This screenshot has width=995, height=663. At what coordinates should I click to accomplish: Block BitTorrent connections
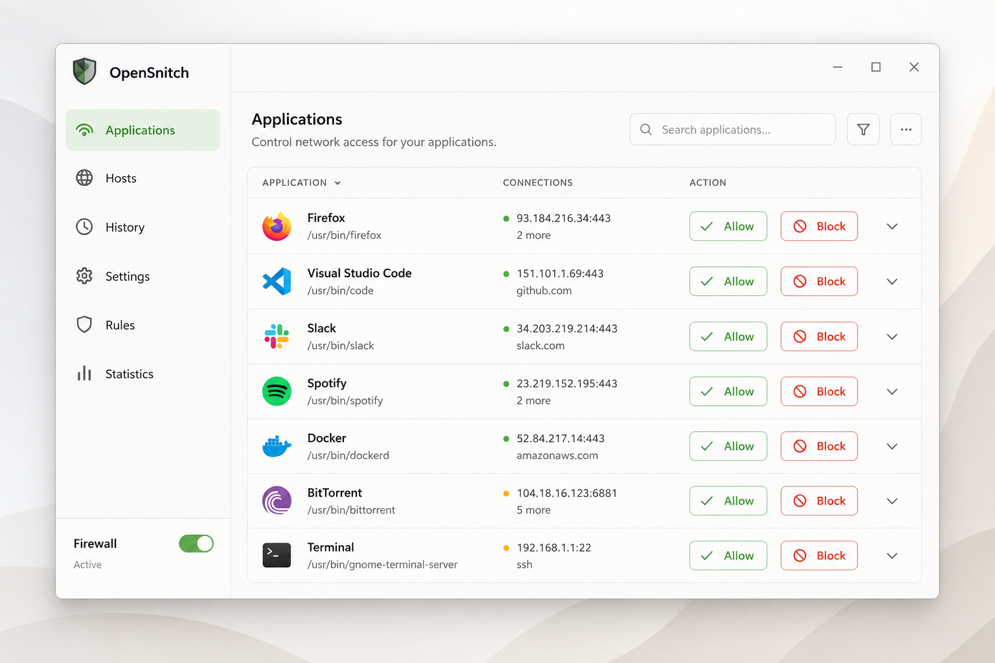[x=819, y=500]
